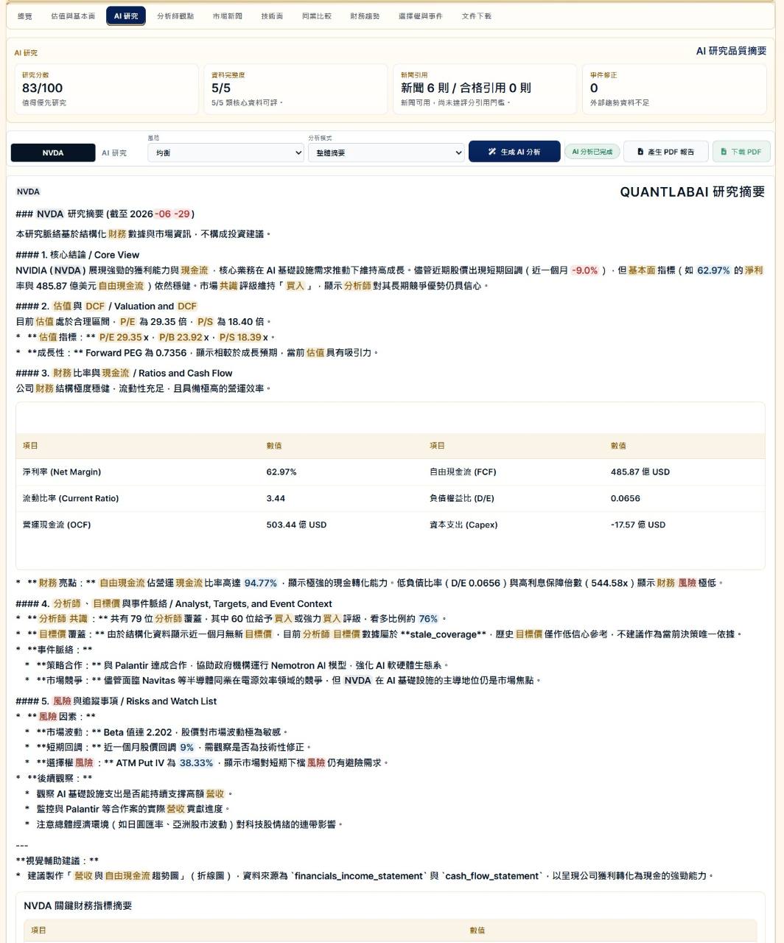Click the 負債權益比 (D/E) cell
784x943 pixels.
pyautogui.click(x=462, y=498)
